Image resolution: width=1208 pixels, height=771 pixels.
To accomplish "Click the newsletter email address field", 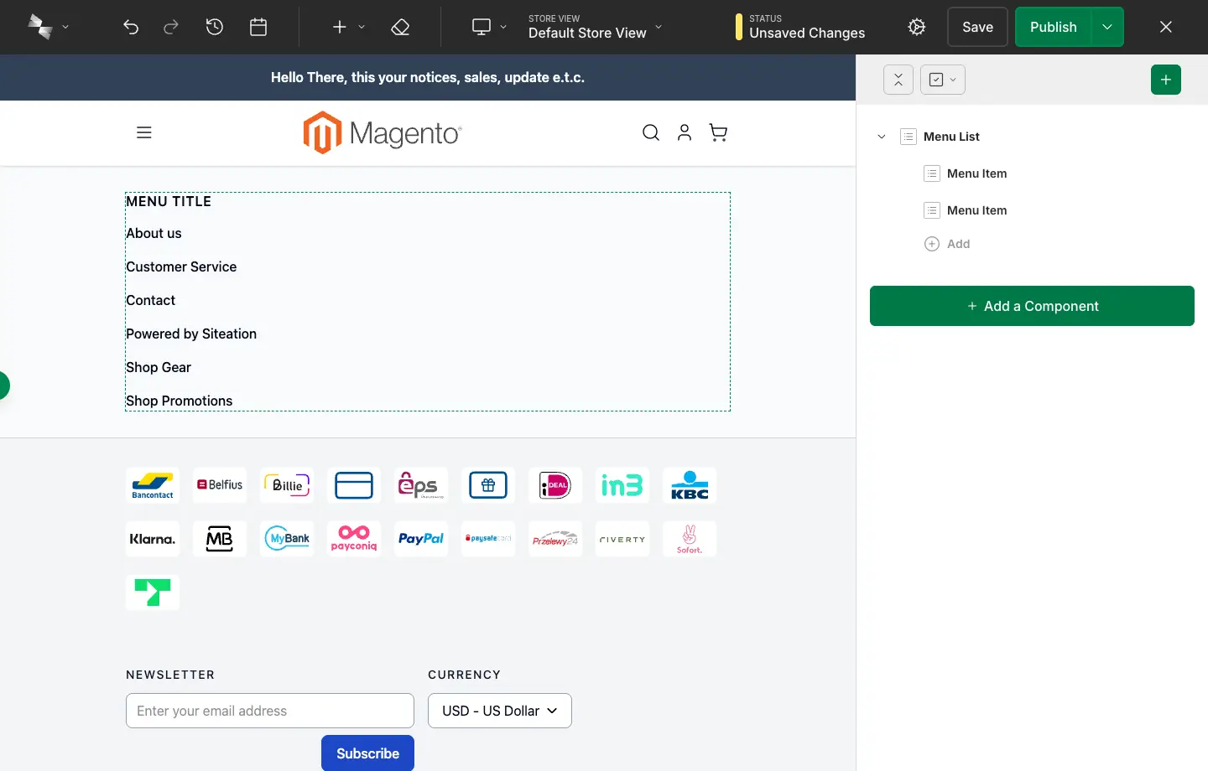I will pos(270,711).
